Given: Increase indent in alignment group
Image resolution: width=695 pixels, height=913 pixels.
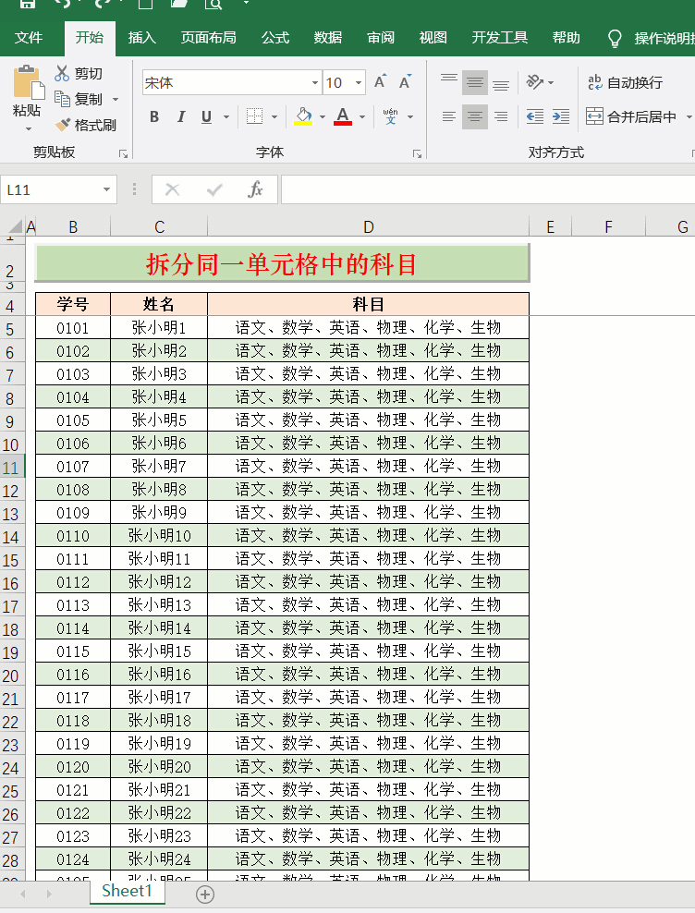Looking at the screenshot, I should coord(560,116).
